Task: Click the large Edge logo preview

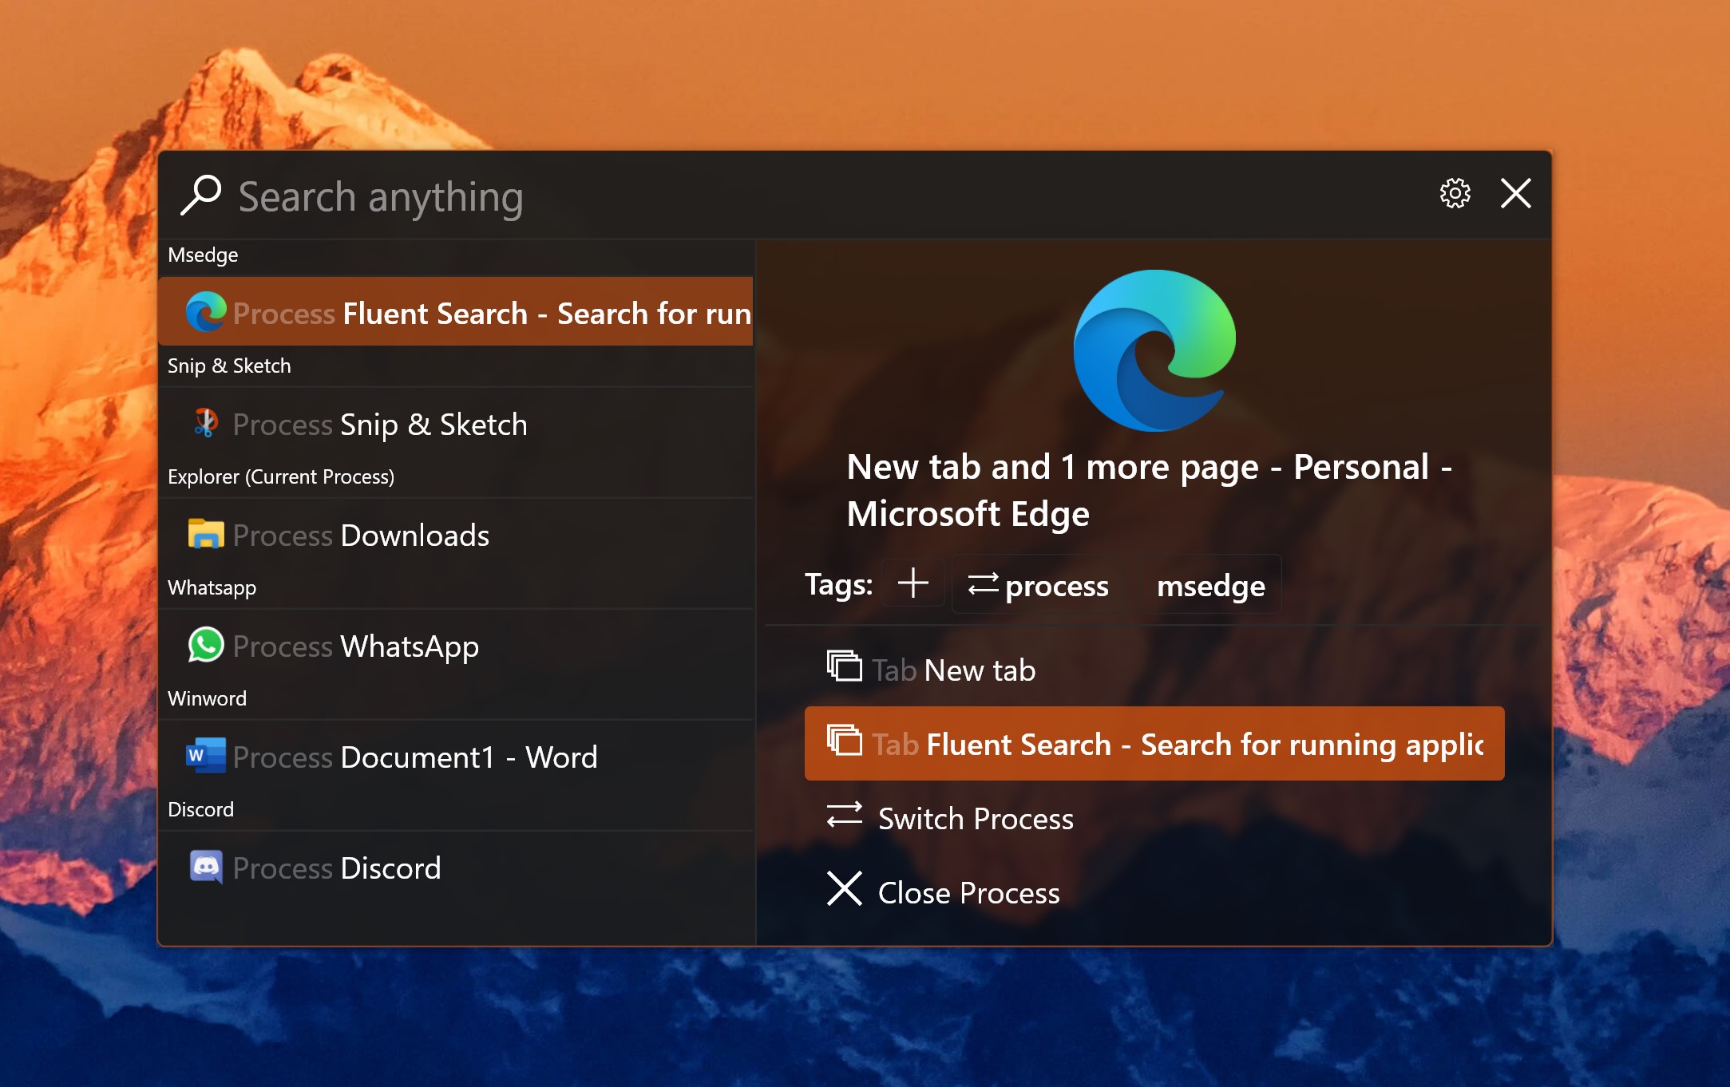Action: (x=1154, y=351)
